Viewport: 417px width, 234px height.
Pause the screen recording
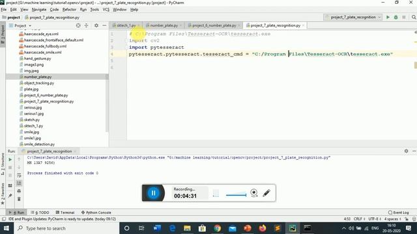click(154, 193)
